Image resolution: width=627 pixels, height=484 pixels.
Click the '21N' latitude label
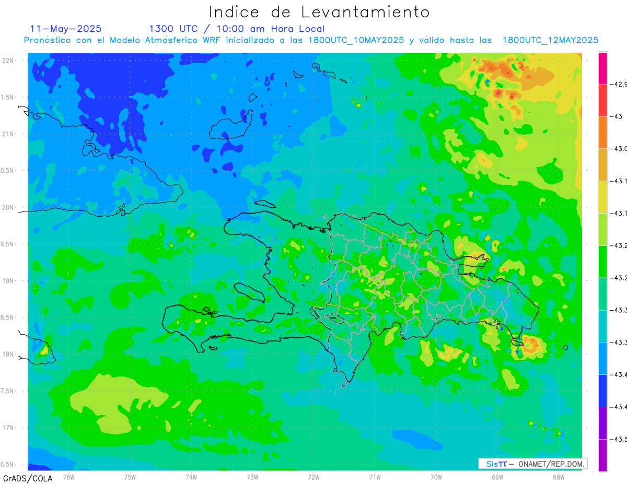[x=8, y=134]
